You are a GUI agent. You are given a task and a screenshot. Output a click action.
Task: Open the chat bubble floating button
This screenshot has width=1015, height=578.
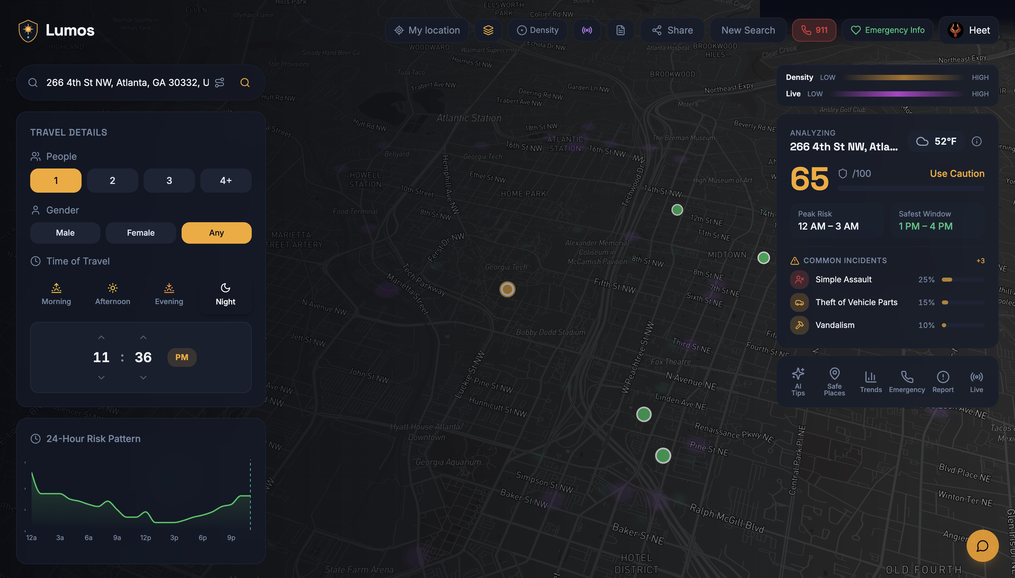coord(982,546)
